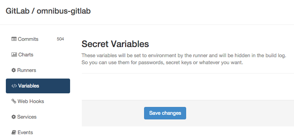Click the Commits list icon
The width and height of the screenshot is (294, 140).
point(14,39)
